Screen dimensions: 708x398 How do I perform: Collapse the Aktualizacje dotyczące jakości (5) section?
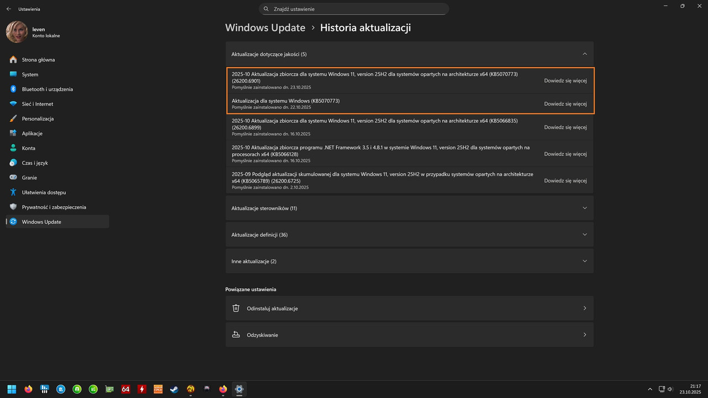[409, 54]
